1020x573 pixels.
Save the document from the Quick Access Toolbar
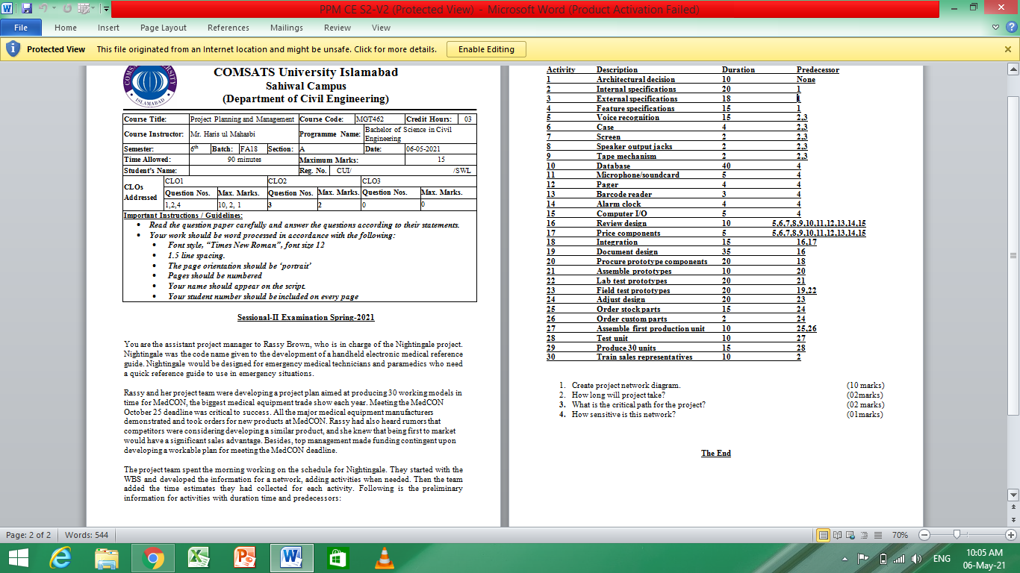pyautogui.click(x=27, y=7)
